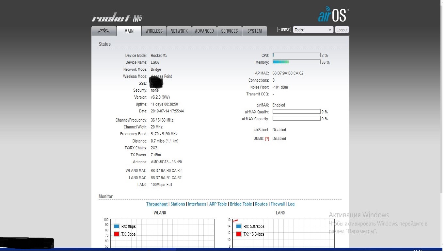The height and width of the screenshot is (251, 446).
Task: Open the Ubiquiti logo tab
Action: pos(104,31)
